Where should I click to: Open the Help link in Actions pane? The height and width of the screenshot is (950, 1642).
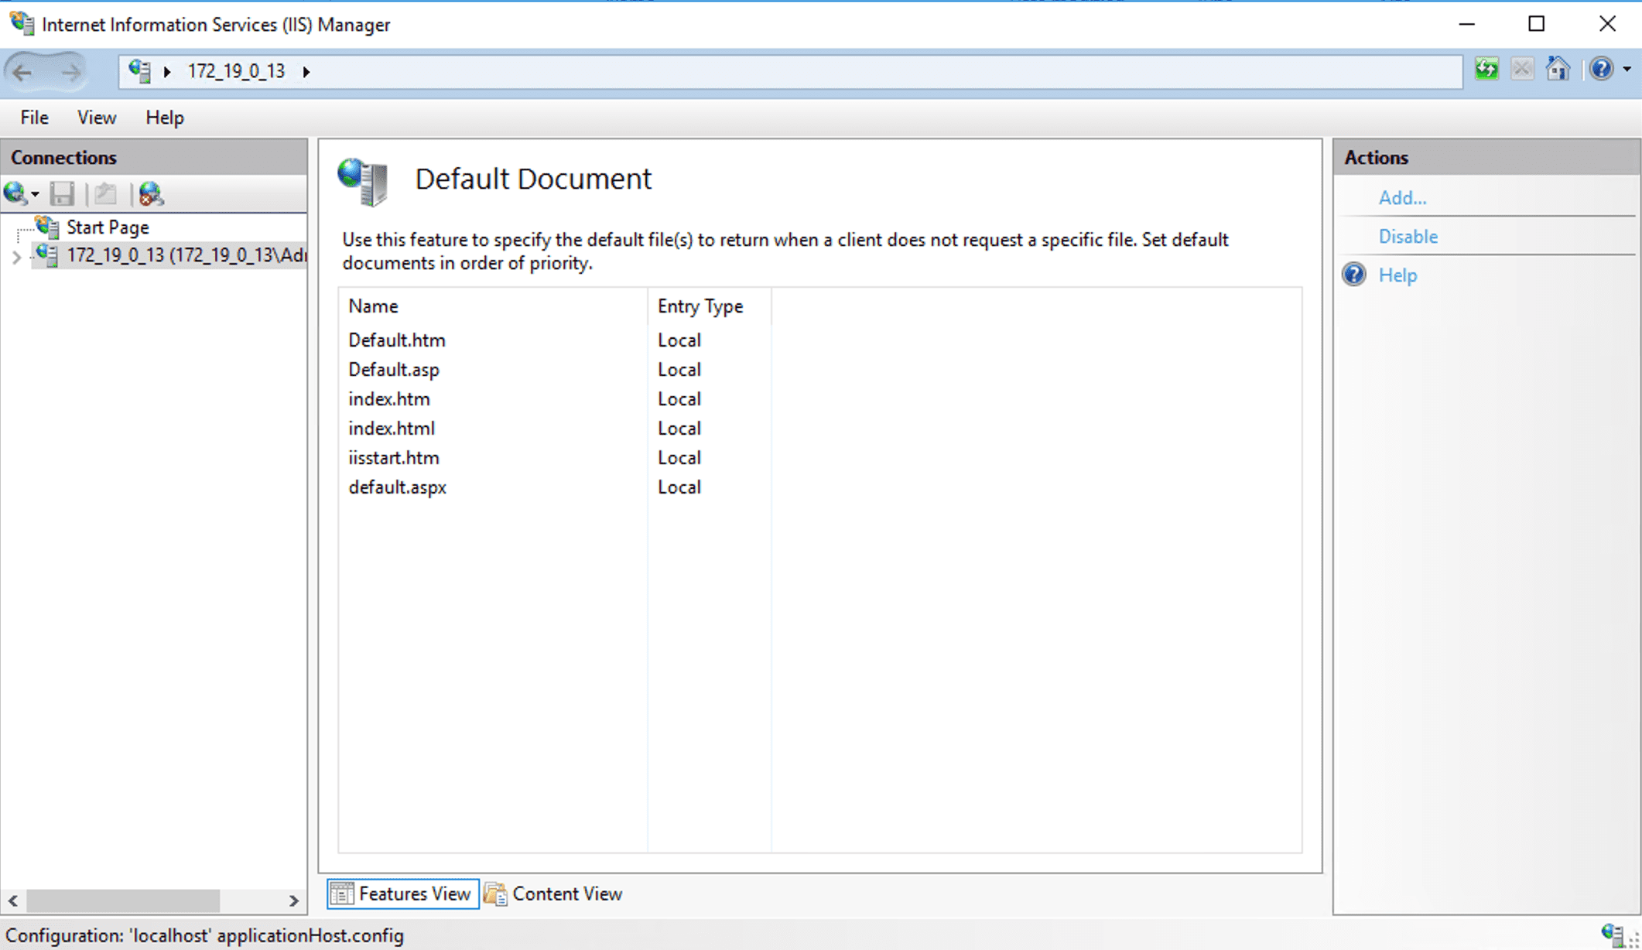point(1397,275)
